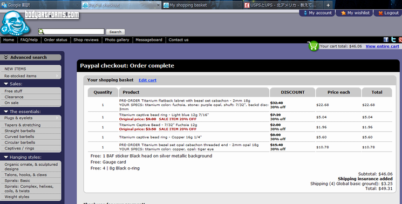Viewport: 402px width, 204px height.
Task: Open FAQ/Help page
Action: (x=29, y=40)
